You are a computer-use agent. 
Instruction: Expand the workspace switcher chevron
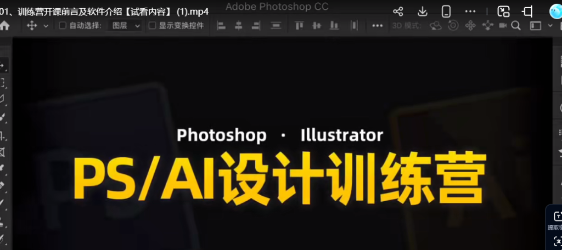pos(550,25)
